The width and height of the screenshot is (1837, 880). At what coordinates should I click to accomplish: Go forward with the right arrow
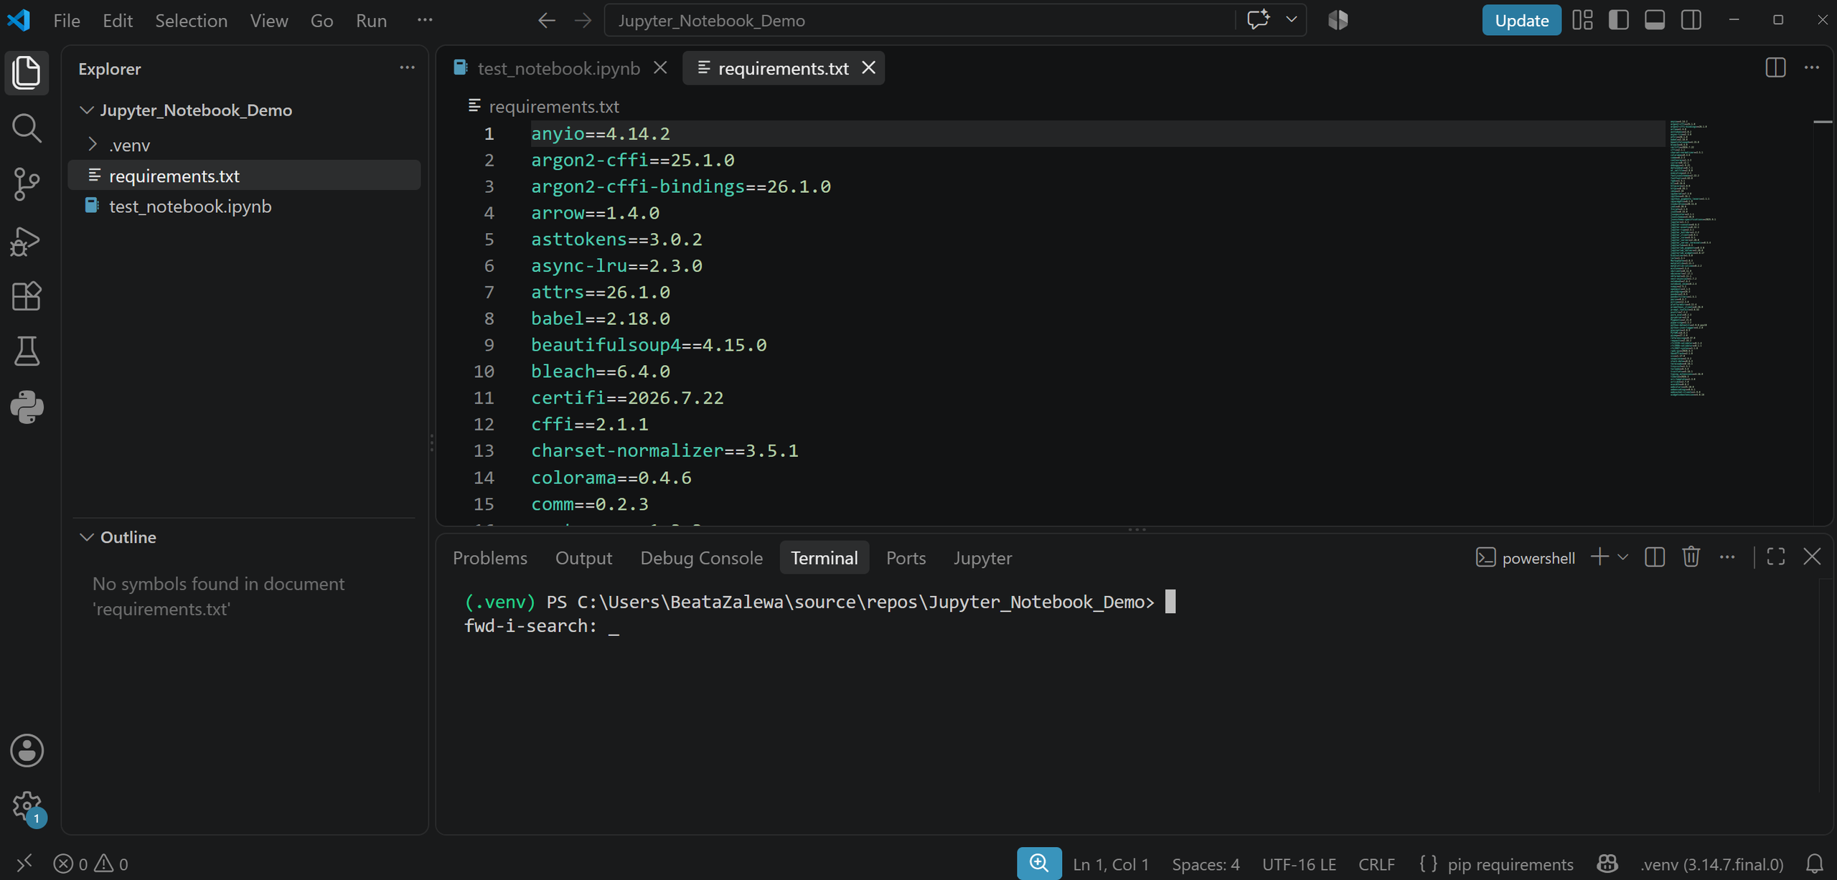click(583, 20)
